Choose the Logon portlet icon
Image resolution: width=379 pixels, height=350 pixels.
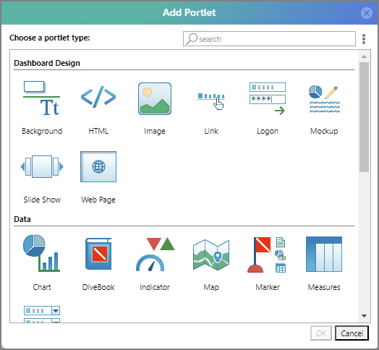click(268, 98)
